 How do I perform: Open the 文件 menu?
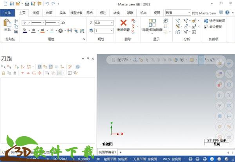(7, 13)
